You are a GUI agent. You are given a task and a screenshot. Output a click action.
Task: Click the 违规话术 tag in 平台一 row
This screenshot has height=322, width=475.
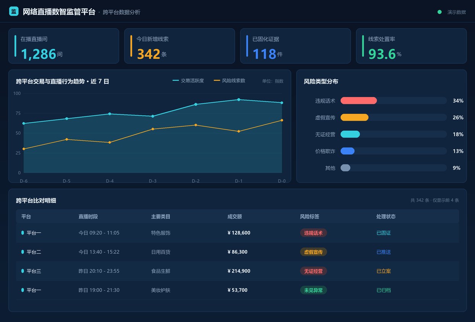tap(313, 233)
